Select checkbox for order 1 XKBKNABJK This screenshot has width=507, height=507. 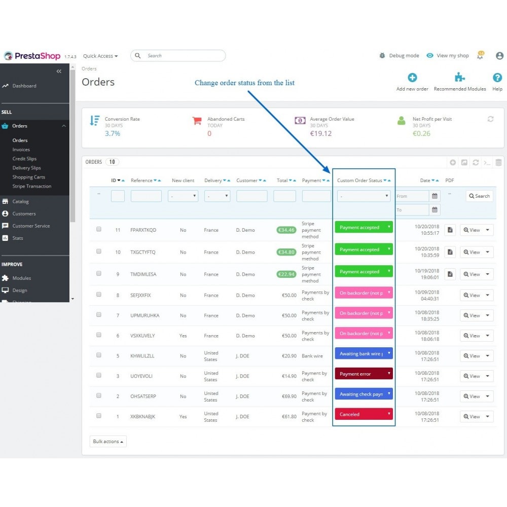click(99, 416)
